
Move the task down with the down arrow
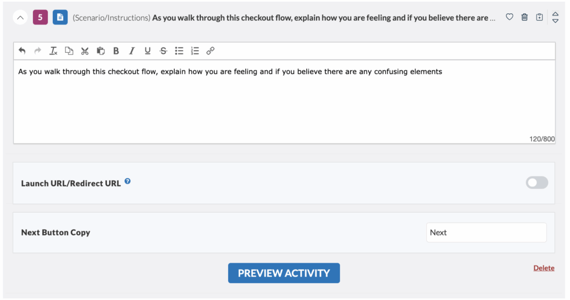click(x=555, y=21)
